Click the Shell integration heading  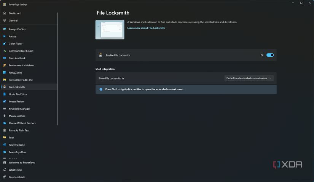pos(105,69)
